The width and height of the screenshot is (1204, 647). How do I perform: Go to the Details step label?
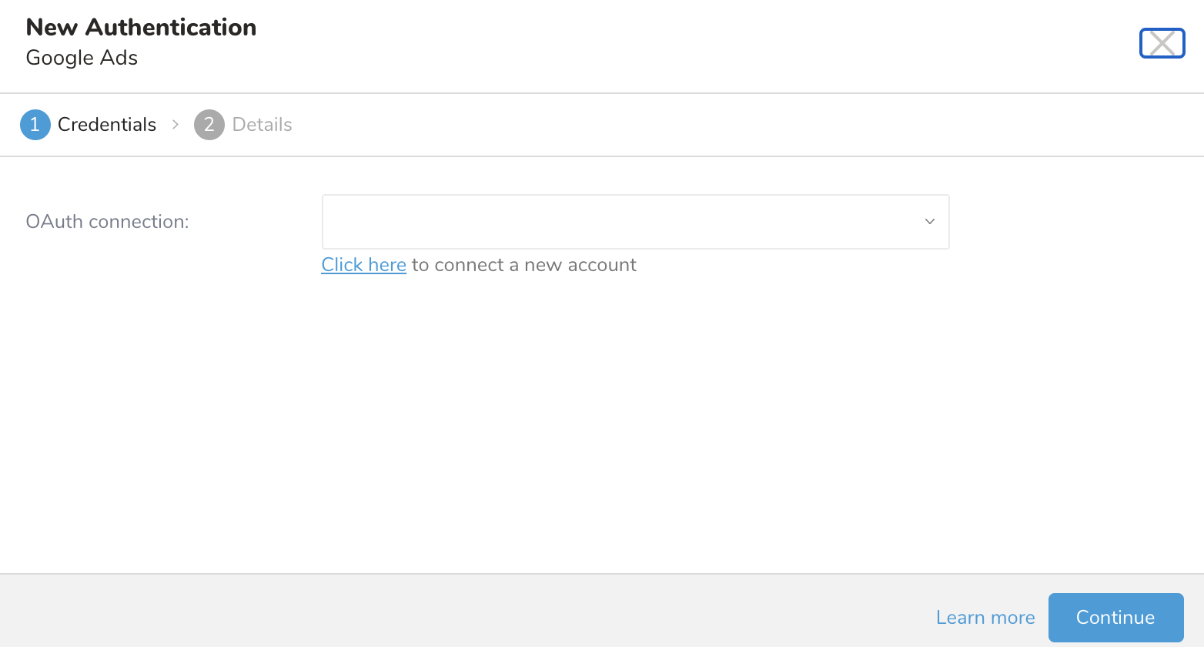263,125
